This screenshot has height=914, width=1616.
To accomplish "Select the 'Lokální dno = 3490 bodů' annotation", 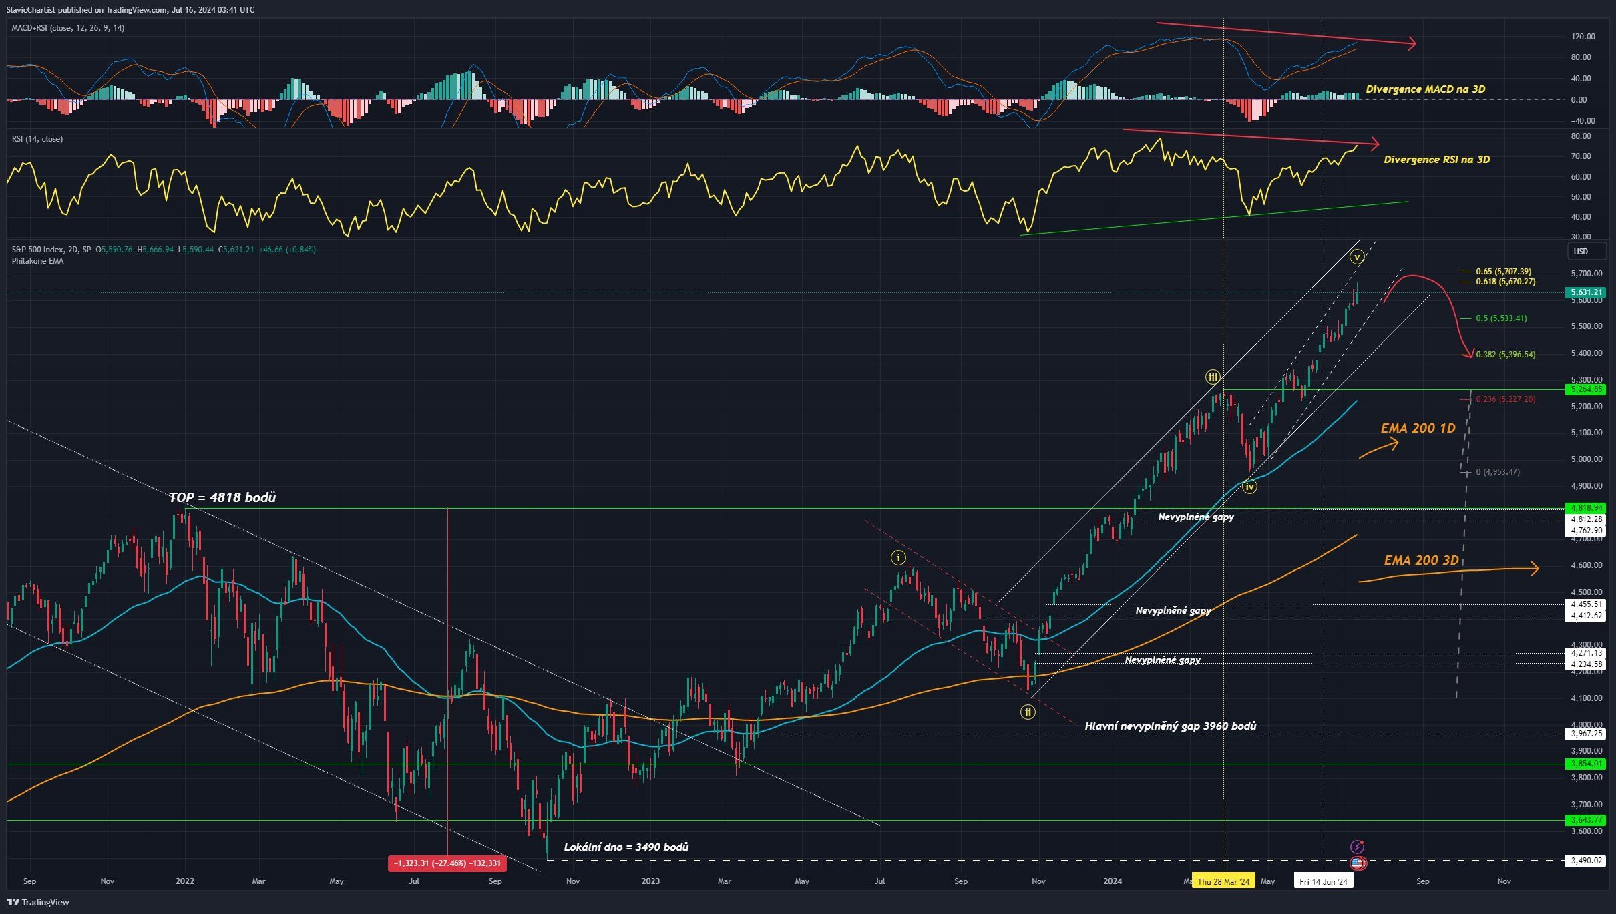I will [x=626, y=847].
